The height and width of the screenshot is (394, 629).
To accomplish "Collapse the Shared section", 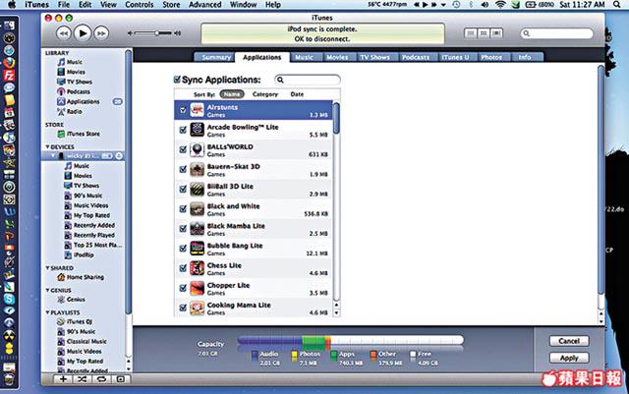I will coord(47,267).
